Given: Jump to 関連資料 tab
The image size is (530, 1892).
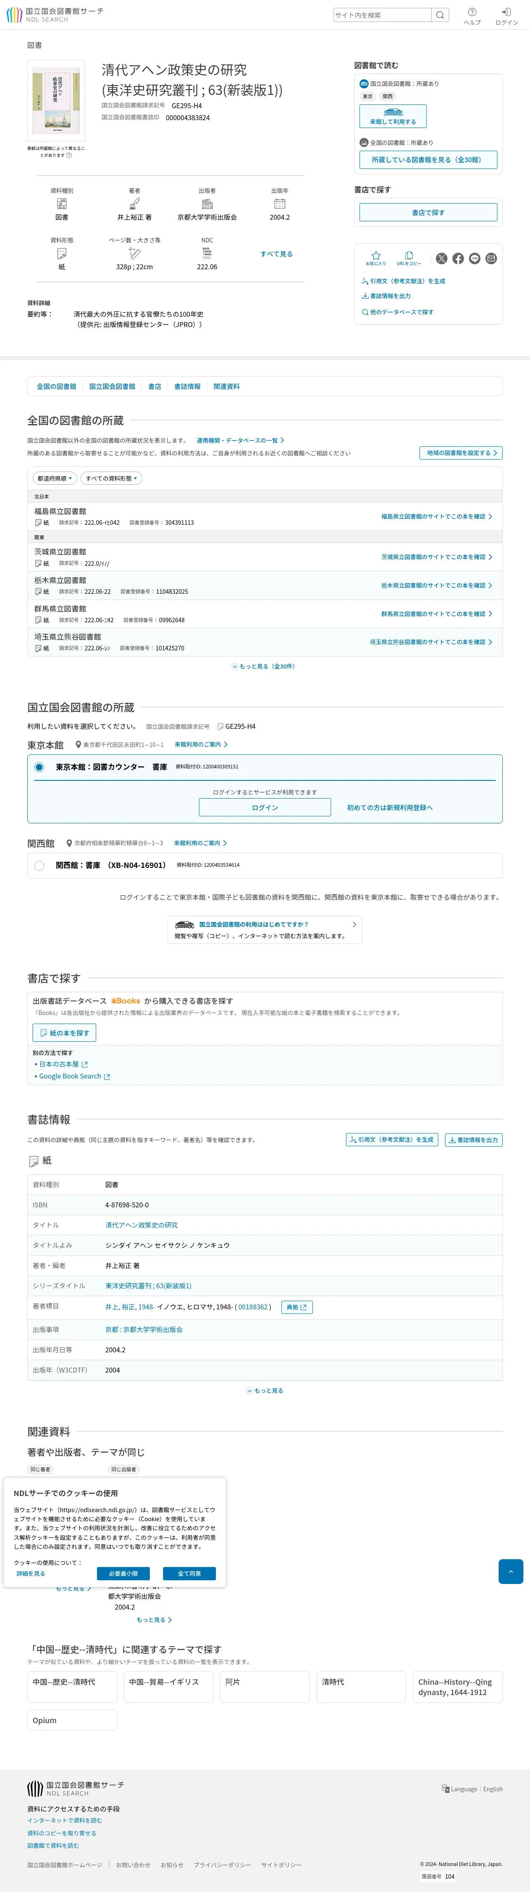Looking at the screenshot, I should pos(226,386).
